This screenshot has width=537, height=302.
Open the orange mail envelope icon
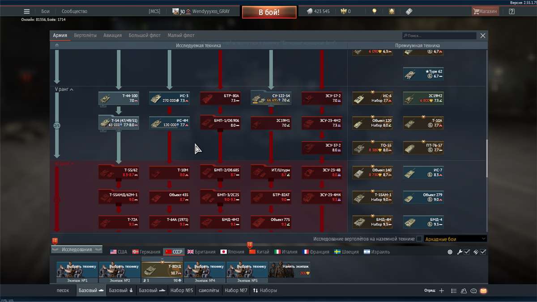pos(483,291)
